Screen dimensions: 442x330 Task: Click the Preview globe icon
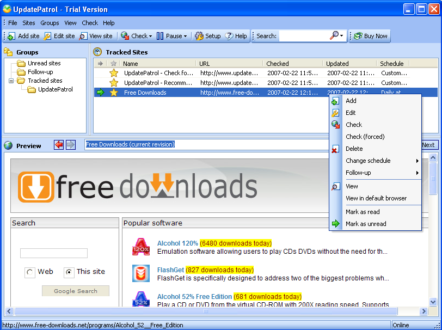pyautogui.click(x=9, y=145)
